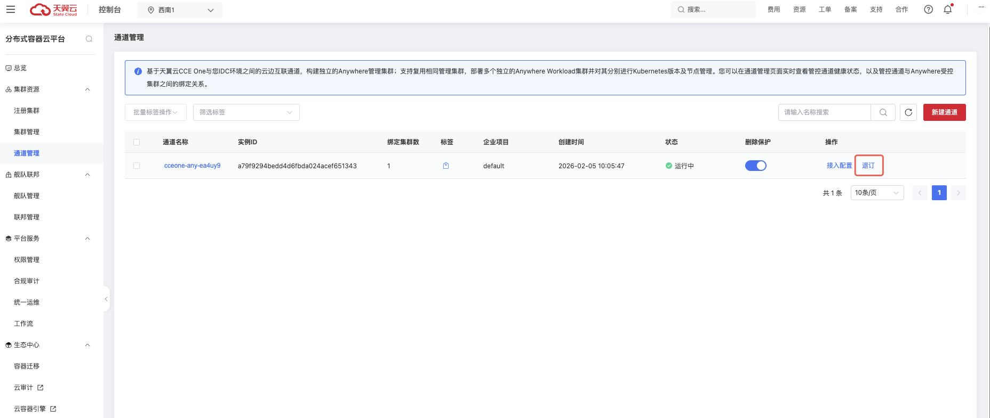Screen dimensions: 990x418
Task: Click the notification bell icon
Action: click(x=948, y=10)
